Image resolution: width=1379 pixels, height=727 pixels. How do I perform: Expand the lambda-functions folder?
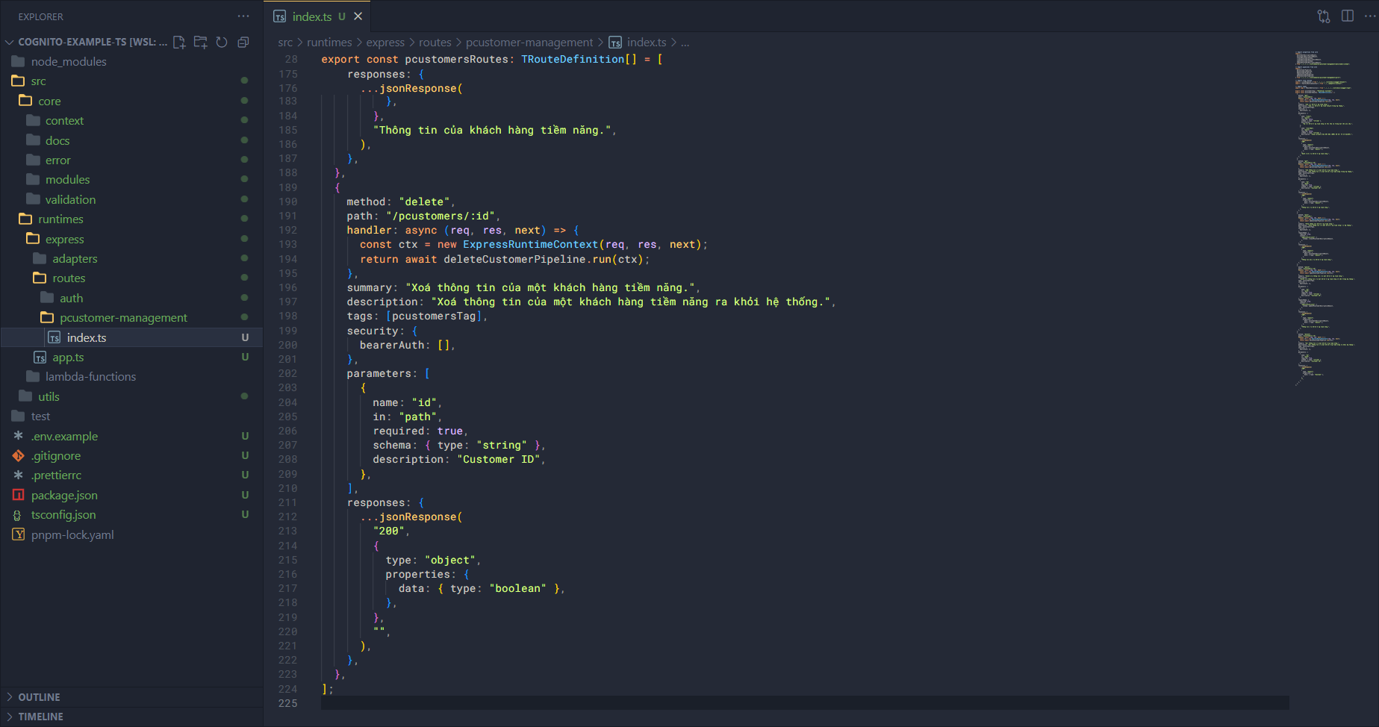(90, 377)
